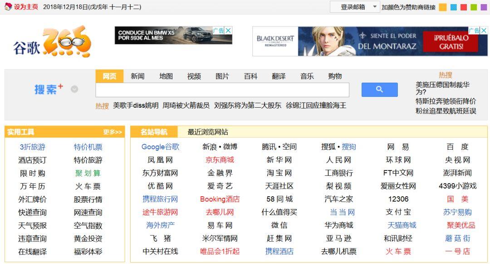This screenshot has width=490, height=264.
Task: Open the 携程旅行网 site link
Action: point(160,199)
